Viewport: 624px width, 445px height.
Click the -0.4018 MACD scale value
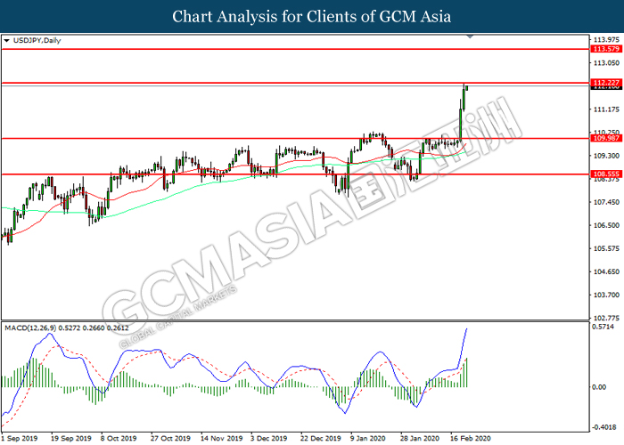tap(603, 427)
